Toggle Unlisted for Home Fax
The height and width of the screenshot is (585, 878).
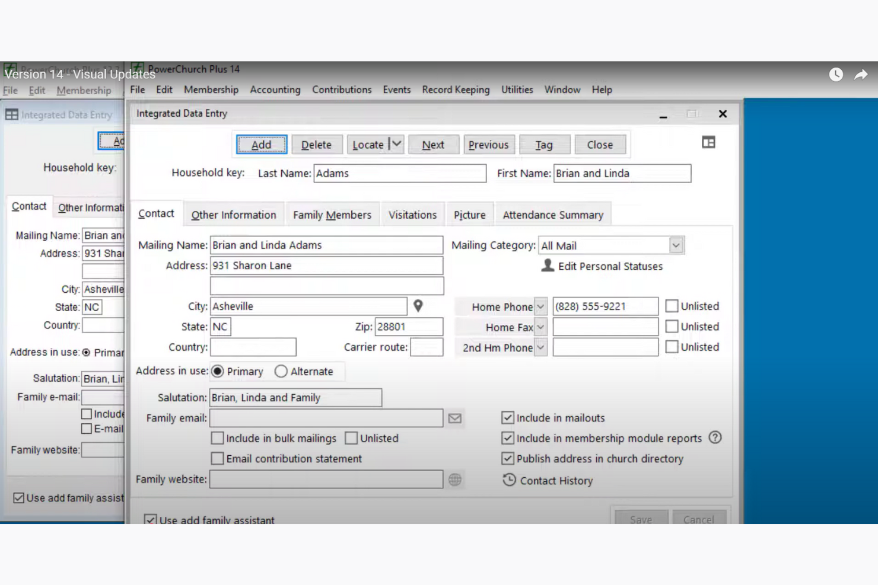pyautogui.click(x=672, y=326)
